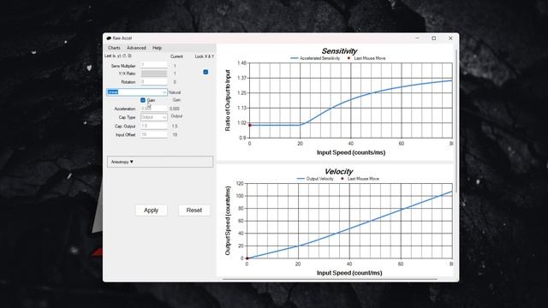
Task: Click the Acceleration value field
Action: [x=154, y=109]
